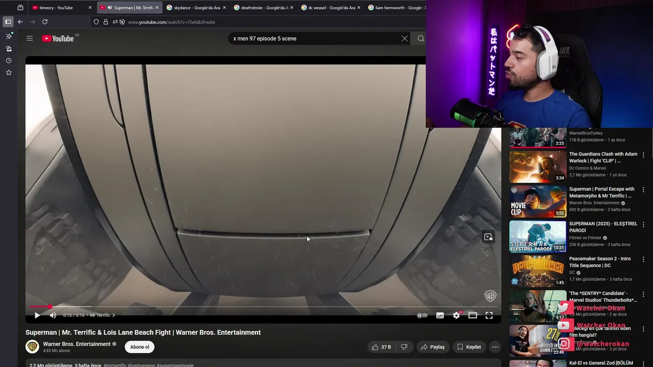653x367 pixels.
Task: Switch to theater mode
Action: 473,316
